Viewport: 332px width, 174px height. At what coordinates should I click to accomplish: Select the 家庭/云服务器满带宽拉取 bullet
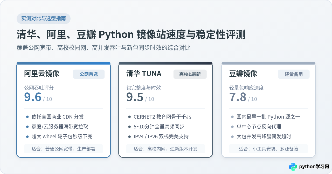tap(60, 127)
